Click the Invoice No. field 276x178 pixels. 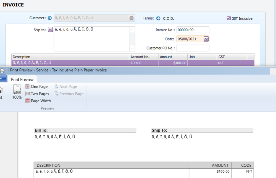tap(193, 30)
